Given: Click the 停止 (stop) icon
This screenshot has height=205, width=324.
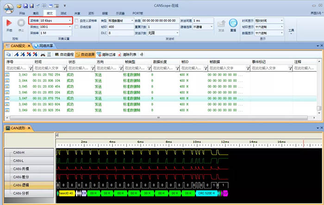Looking at the screenshot, I should [21, 23].
